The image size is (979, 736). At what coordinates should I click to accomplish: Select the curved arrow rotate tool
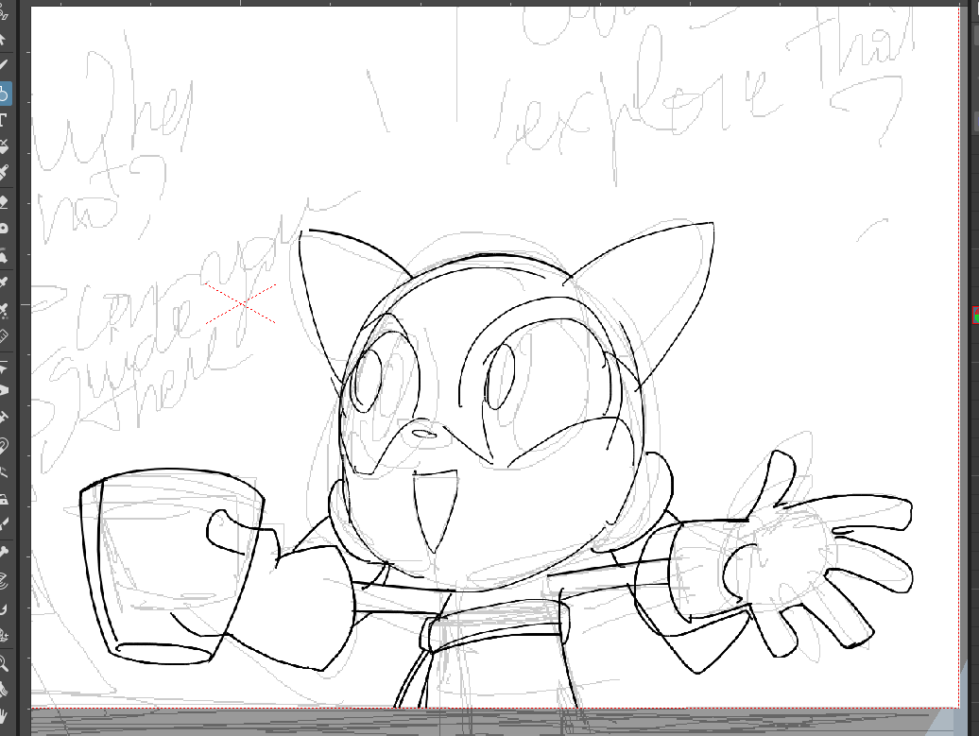pyautogui.click(x=4, y=608)
